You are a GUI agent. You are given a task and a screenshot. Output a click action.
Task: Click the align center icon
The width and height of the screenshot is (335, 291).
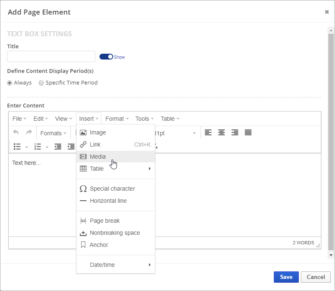(221, 133)
